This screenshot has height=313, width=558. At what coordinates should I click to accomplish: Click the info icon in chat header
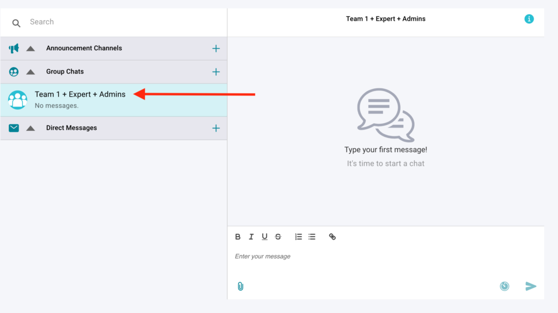(x=529, y=19)
